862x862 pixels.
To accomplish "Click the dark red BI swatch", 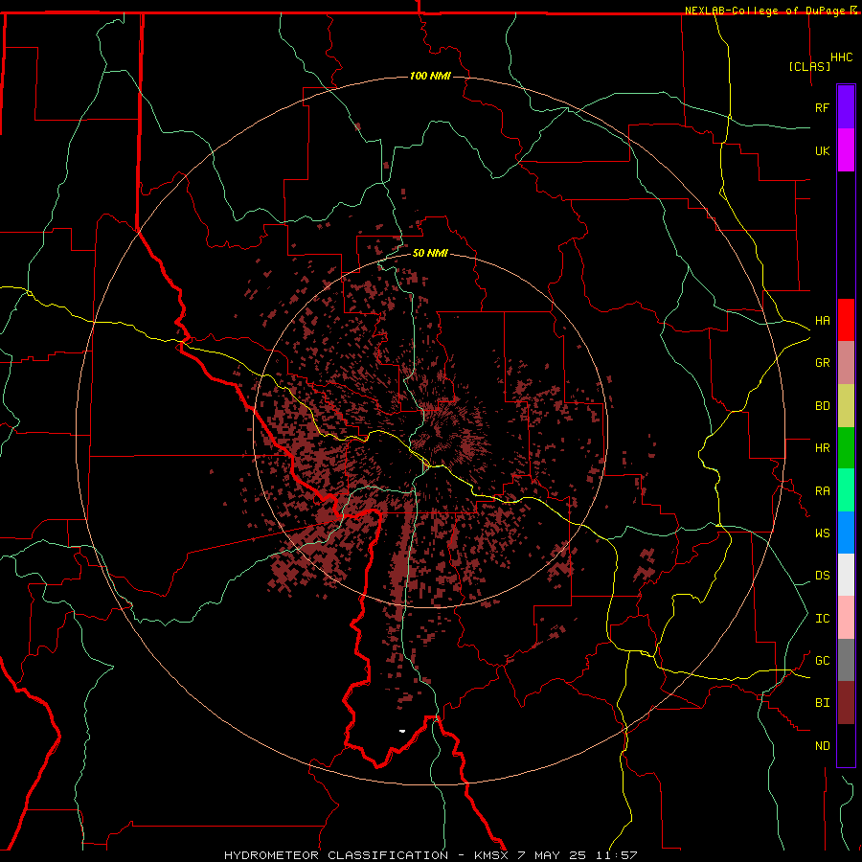I will [846, 703].
